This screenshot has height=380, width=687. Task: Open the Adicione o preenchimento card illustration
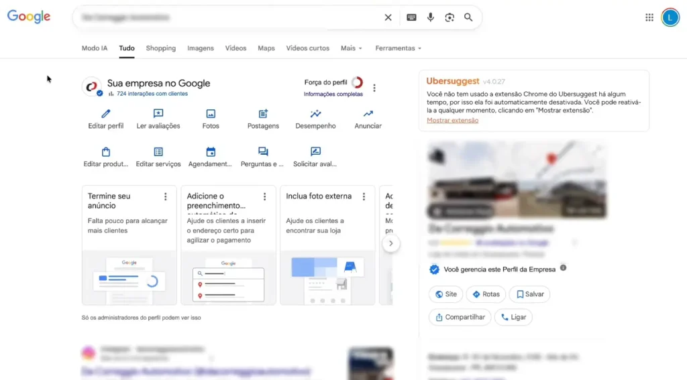coord(228,277)
